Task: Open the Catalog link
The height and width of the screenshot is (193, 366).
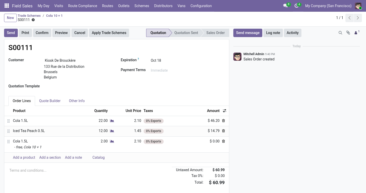Action: 99,157
